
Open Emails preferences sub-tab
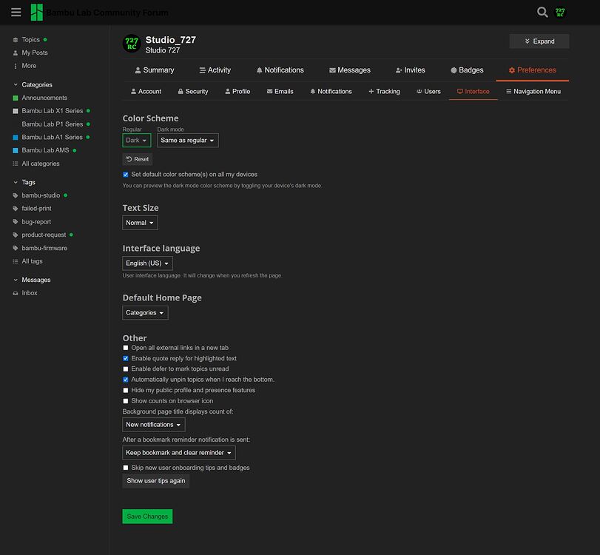coord(280,92)
